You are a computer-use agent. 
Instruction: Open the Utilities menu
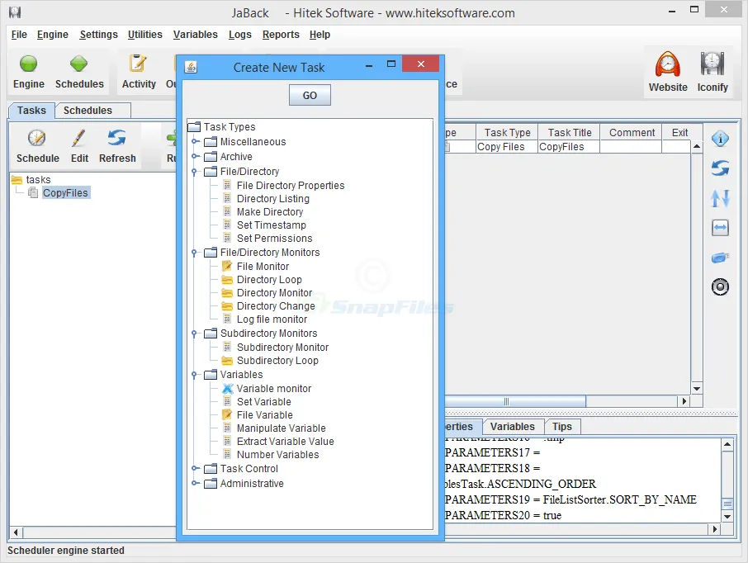click(x=145, y=35)
